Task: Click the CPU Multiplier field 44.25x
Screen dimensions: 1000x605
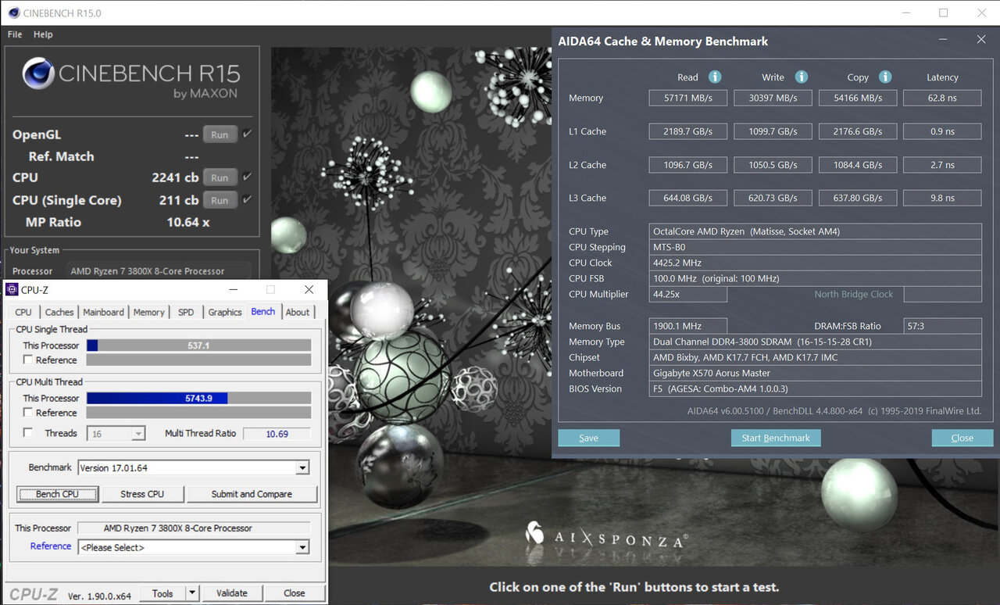Action: point(688,294)
